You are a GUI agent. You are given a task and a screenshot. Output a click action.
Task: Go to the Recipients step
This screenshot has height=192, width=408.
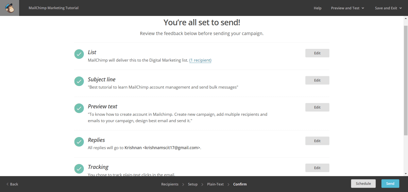click(x=170, y=184)
